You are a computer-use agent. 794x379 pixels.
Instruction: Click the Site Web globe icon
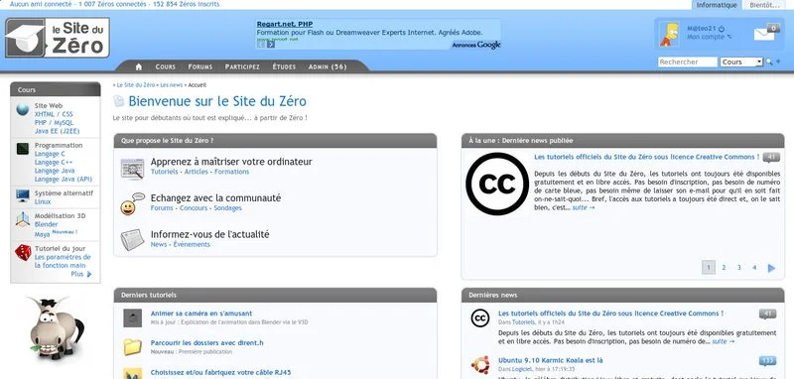[x=22, y=109]
